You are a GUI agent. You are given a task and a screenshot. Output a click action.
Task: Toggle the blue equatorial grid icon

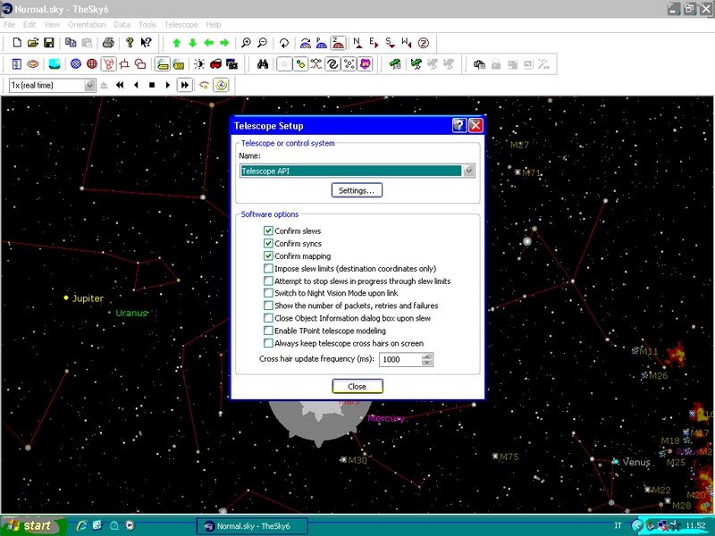coord(76,64)
